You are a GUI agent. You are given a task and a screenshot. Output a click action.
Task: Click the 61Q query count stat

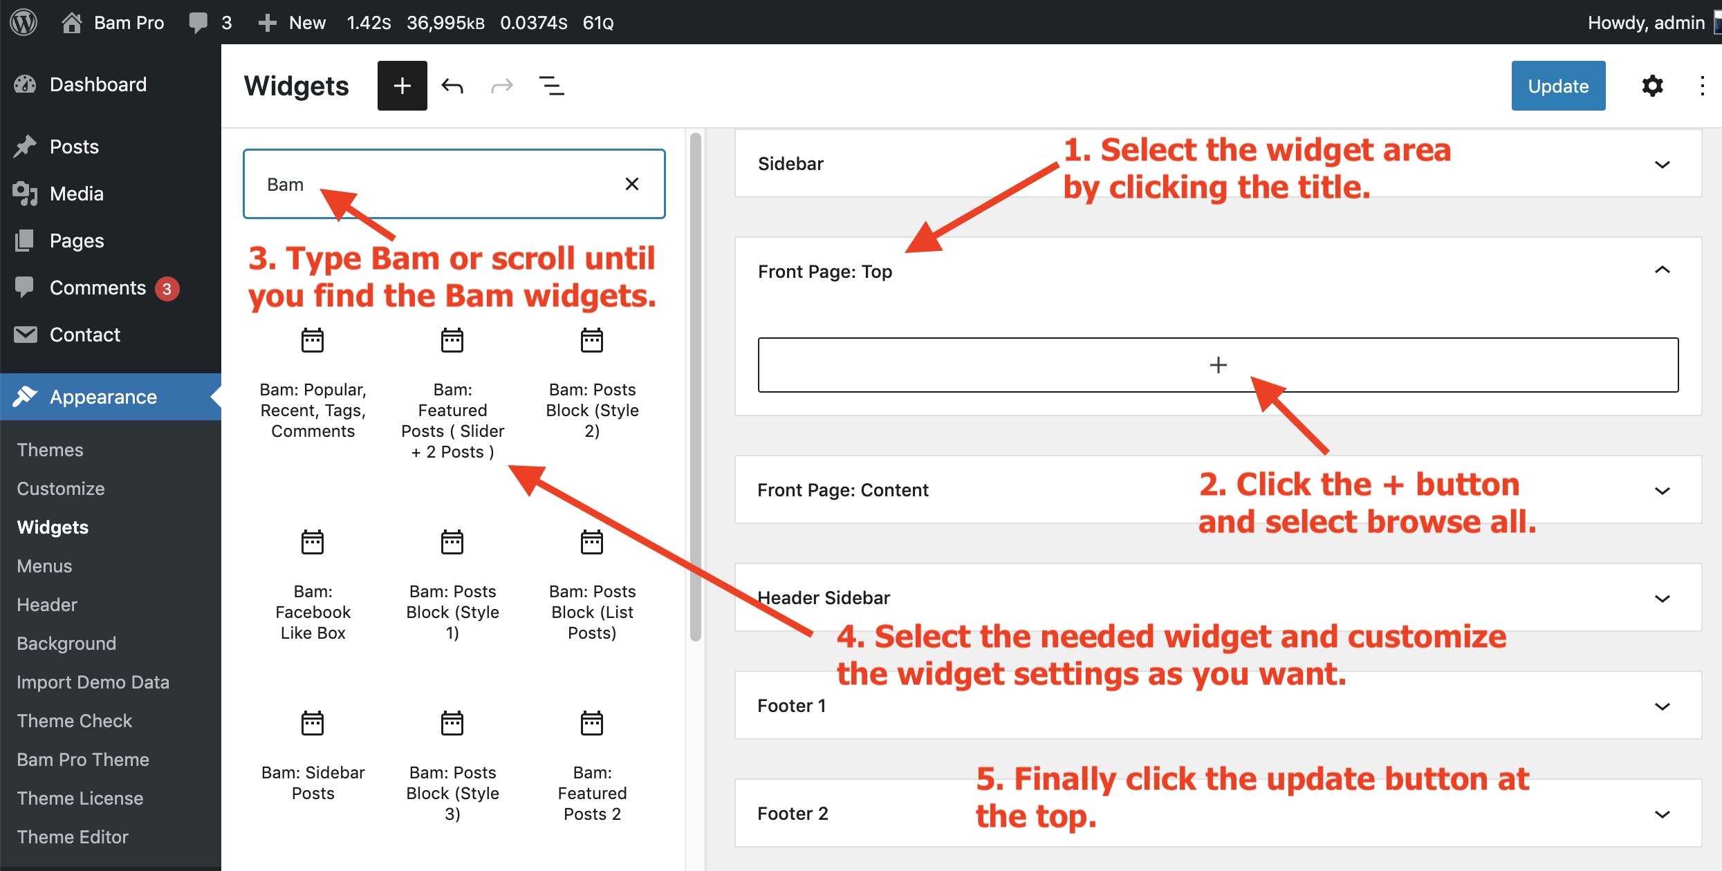598,23
